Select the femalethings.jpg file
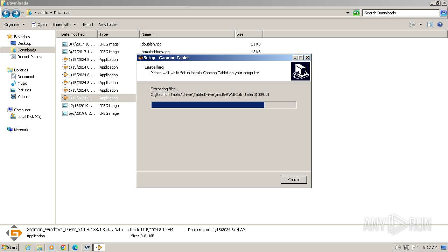The width and height of the screenshot is (448, 252). click(155, 52)
